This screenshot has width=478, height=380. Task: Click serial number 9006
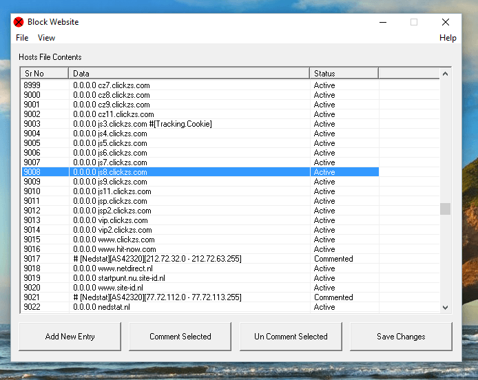(x=32, y=153)
